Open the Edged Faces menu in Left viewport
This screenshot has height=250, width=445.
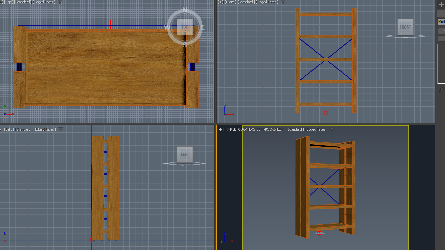(x=44, y=129)
